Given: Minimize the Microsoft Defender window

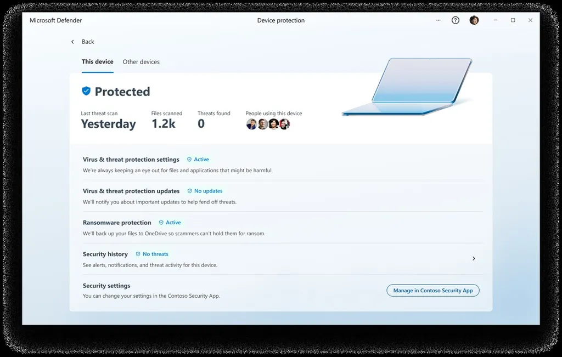Looking at the screenshot, I should tap(496, 20).
